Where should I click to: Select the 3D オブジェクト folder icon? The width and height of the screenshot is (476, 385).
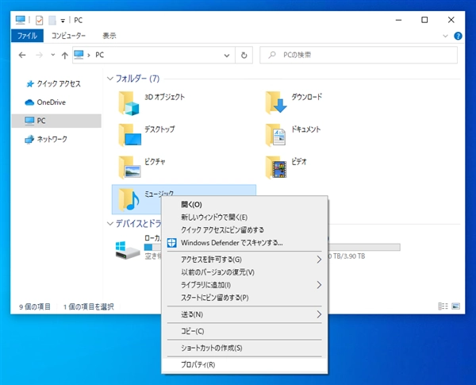pyautogui.click(x=129, y=104)
